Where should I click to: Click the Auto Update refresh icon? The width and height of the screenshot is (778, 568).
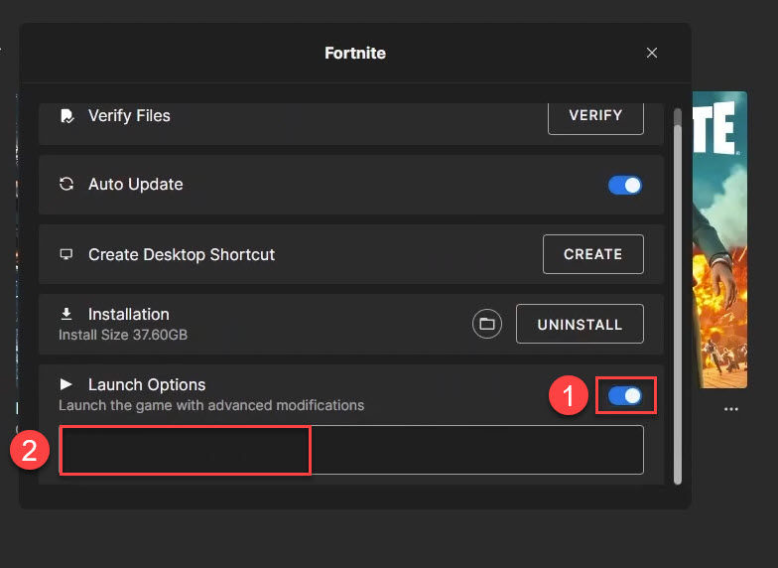click(66, 185)
